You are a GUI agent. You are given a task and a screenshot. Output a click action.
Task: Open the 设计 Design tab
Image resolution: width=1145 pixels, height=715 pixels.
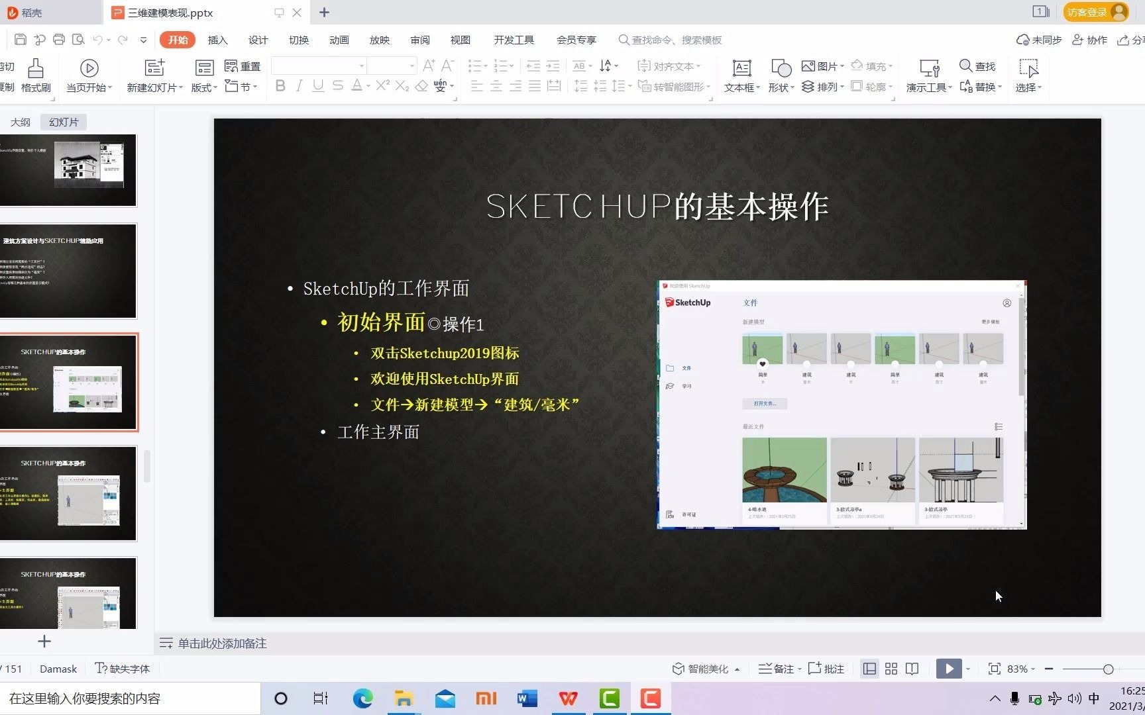tap(258, 40)
